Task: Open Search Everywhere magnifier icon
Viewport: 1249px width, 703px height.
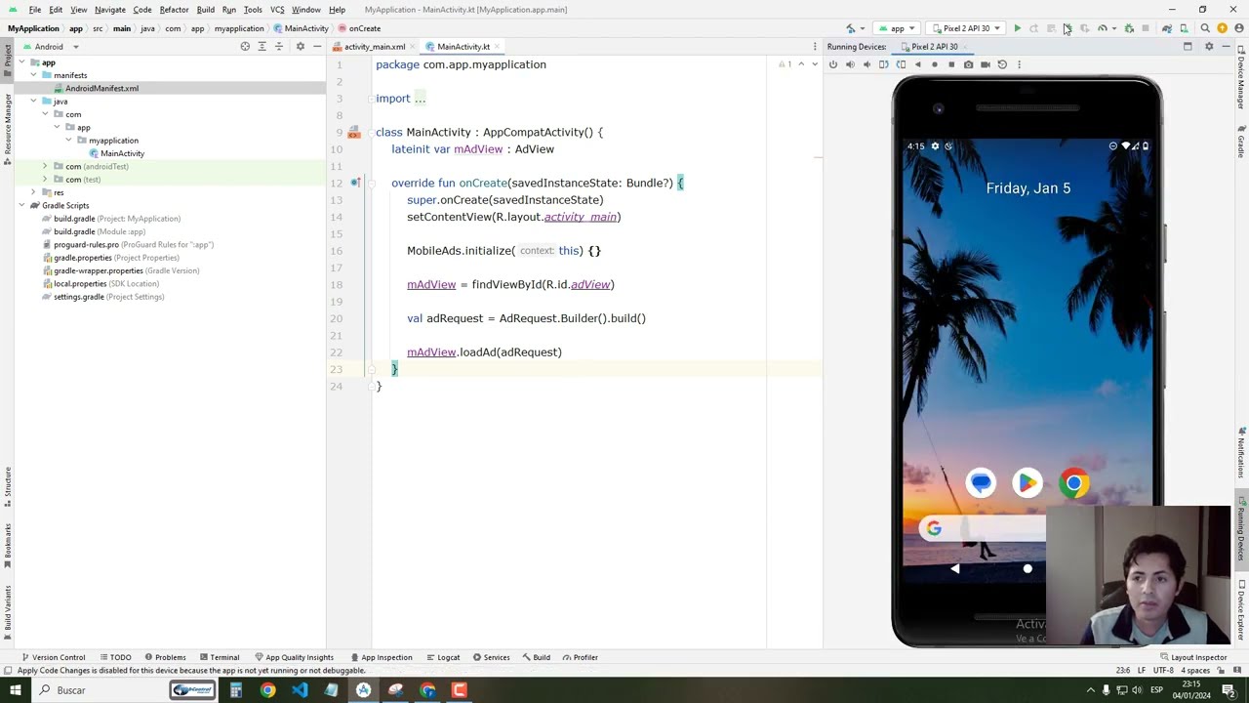Action: point(1205,28)
